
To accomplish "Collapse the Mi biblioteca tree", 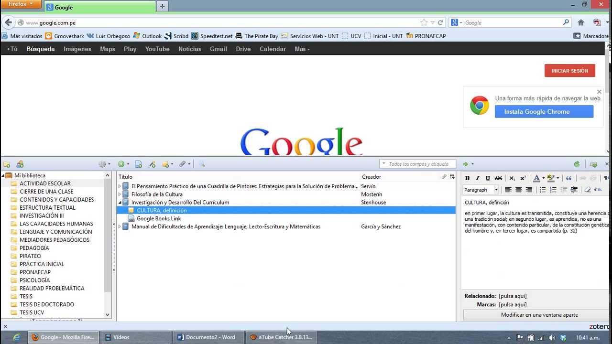I will [x=4, y=176].
